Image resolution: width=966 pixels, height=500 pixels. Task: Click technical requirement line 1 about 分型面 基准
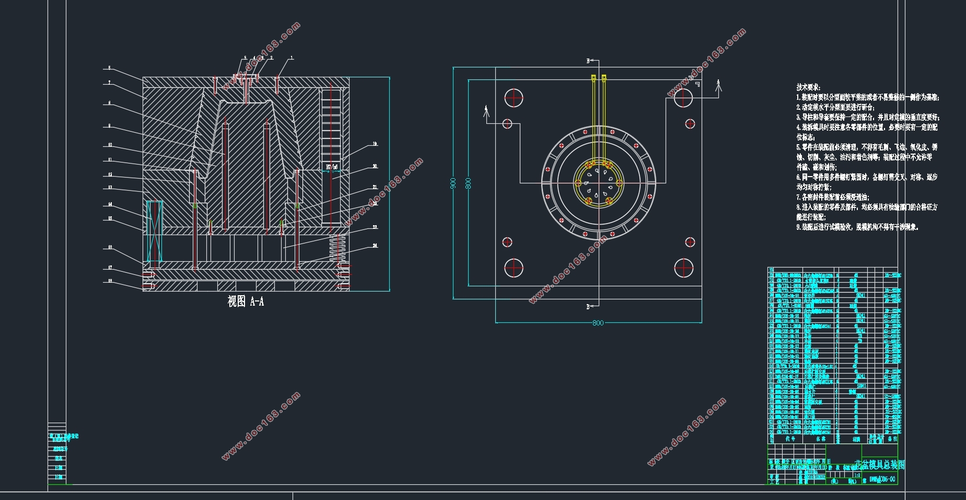click(x=868, y=97)
